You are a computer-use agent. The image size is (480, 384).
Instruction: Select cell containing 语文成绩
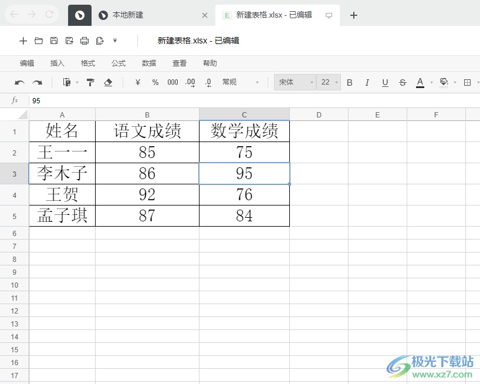pyautogui.click(x=147, y=131)
